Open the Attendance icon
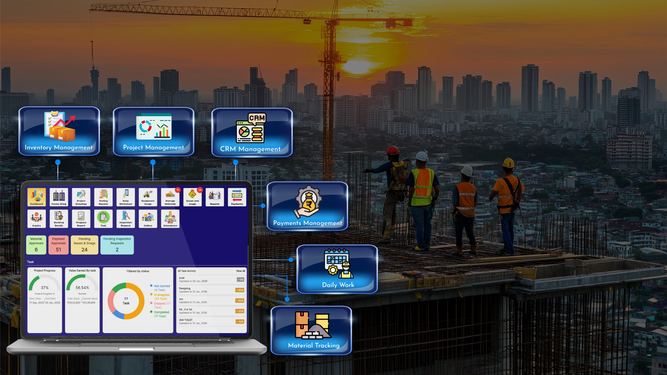667x375 pixels. click(x=170, y=218)
